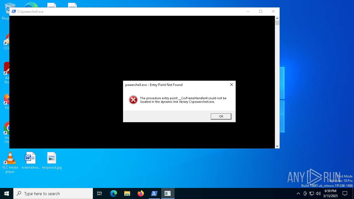Viewport: 354px width, 199px height.
Task: Open the network tray icon
Action: pos(312,193)
